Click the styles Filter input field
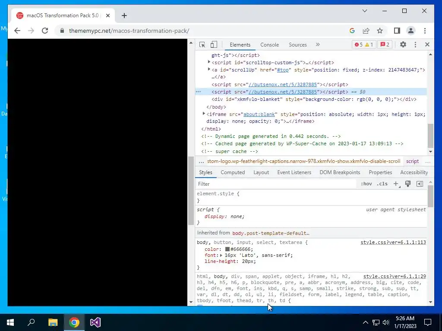 click(x=276, y=184)
